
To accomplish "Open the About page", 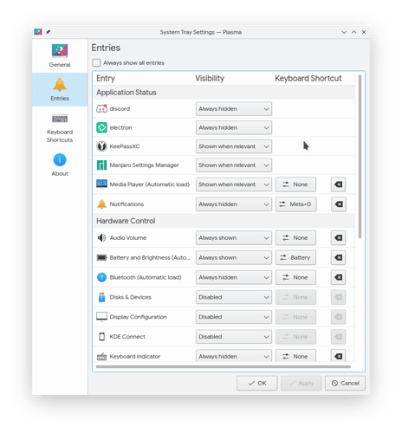I will coord(60,165).
